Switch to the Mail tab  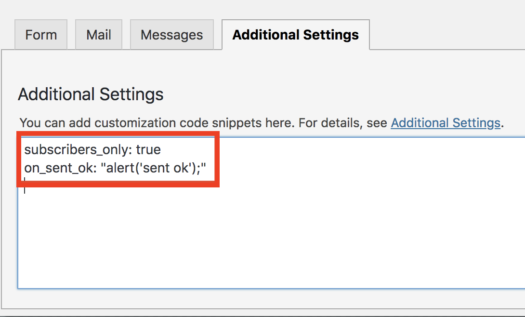98,34
